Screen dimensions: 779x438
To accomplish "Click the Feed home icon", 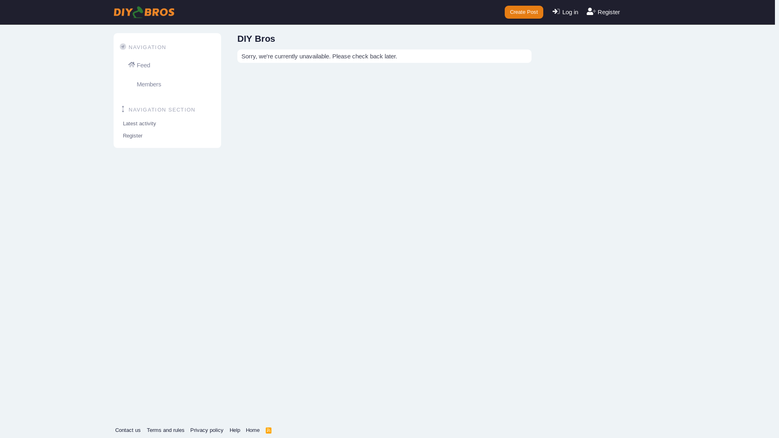I will pos(131,64).
